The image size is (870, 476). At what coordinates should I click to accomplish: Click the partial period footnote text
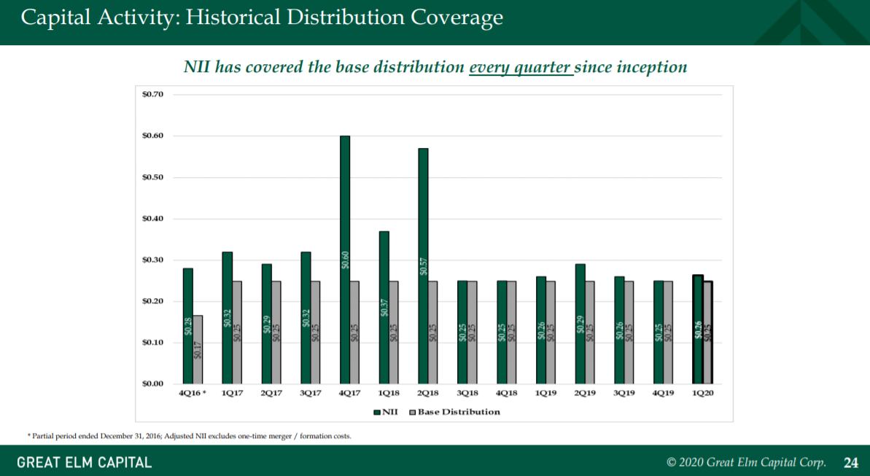(190, 436)
